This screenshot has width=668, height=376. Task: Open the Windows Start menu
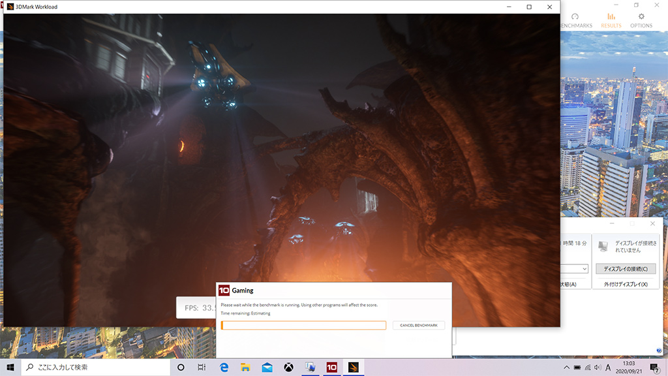coord(10,367)
